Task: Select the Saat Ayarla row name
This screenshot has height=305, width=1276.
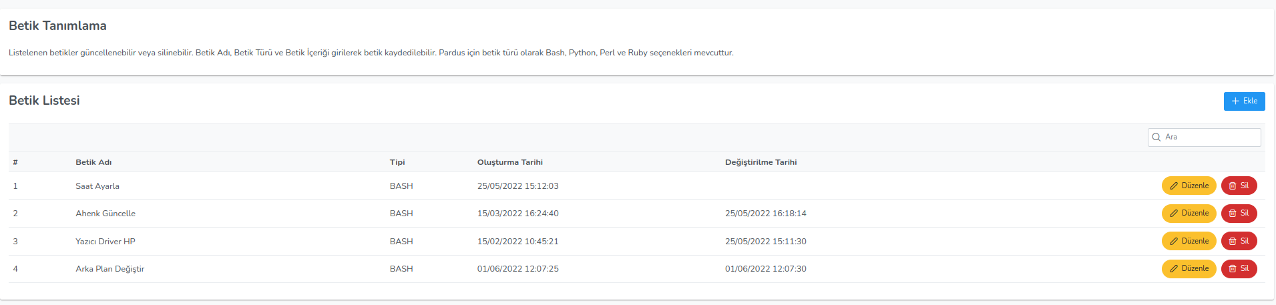Action: (x=97, y=186)
